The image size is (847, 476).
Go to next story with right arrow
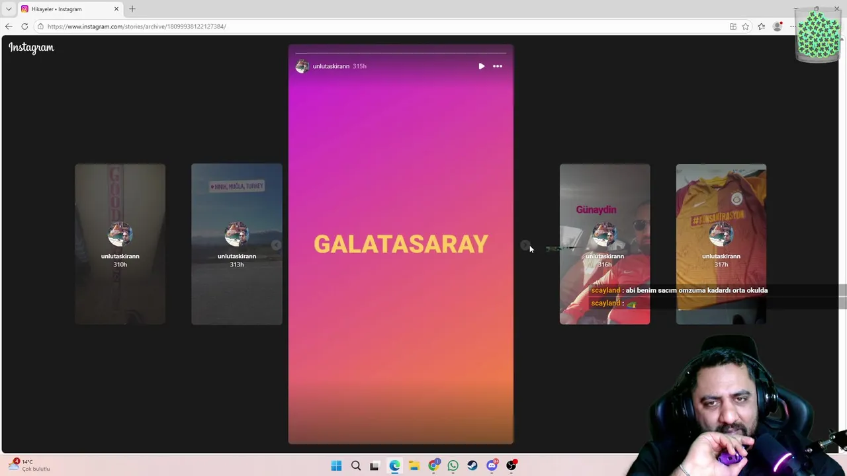(525, 245)
